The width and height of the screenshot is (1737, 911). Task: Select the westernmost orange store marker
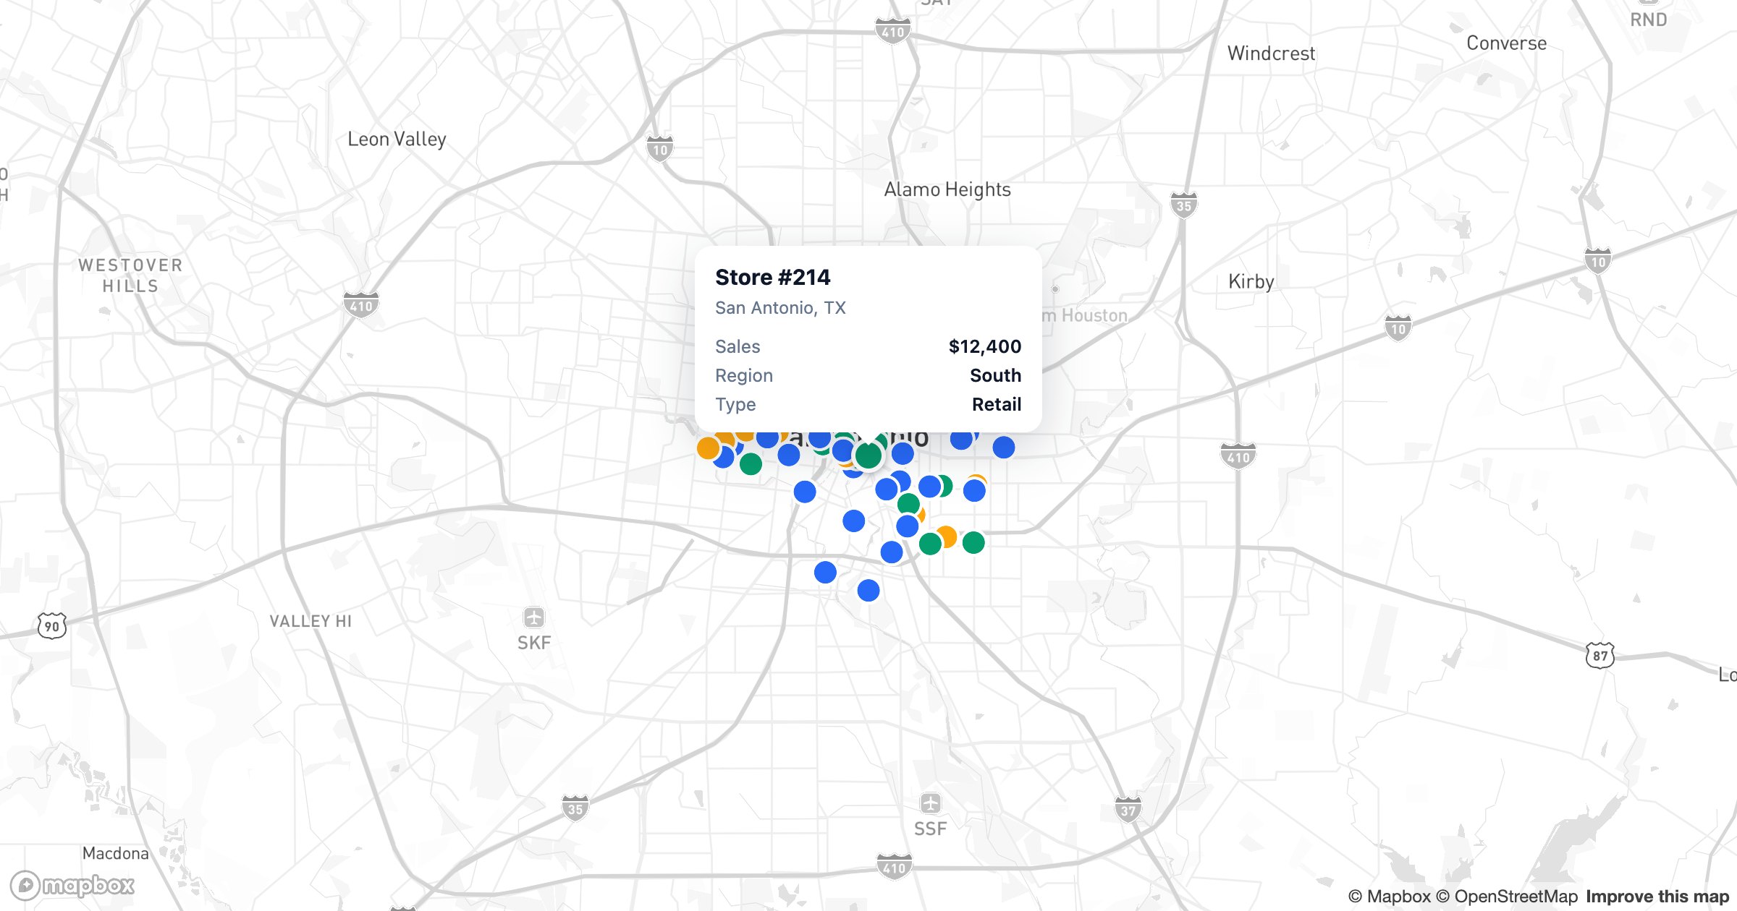708,448
